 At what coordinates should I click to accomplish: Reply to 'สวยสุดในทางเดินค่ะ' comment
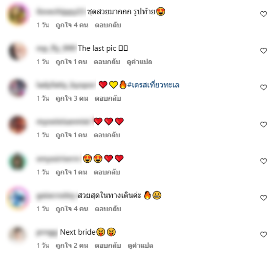click(108, 209)
